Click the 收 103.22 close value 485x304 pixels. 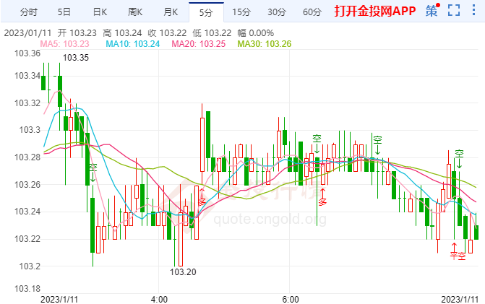[168, 32]
